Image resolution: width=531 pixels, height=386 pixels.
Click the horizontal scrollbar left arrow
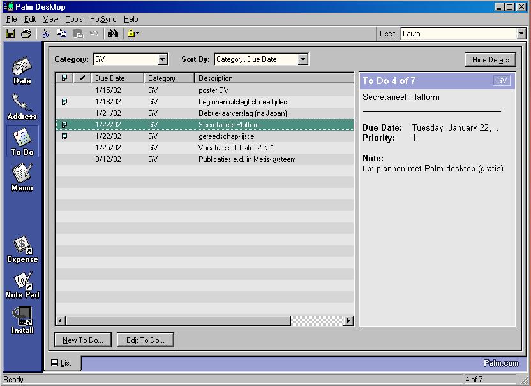click(x=61, y=320)
